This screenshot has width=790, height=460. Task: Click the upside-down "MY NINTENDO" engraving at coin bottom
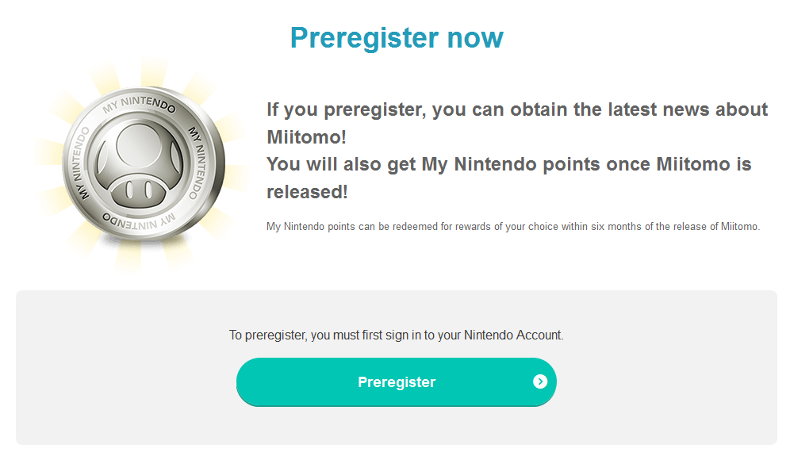139,220
